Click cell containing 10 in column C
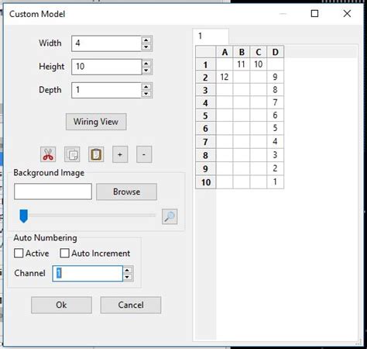 tap(259, 64)
